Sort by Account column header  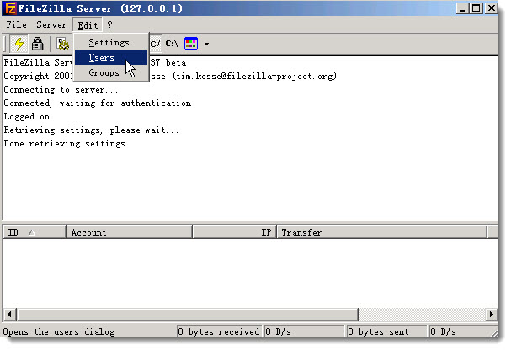pos(129,232)
